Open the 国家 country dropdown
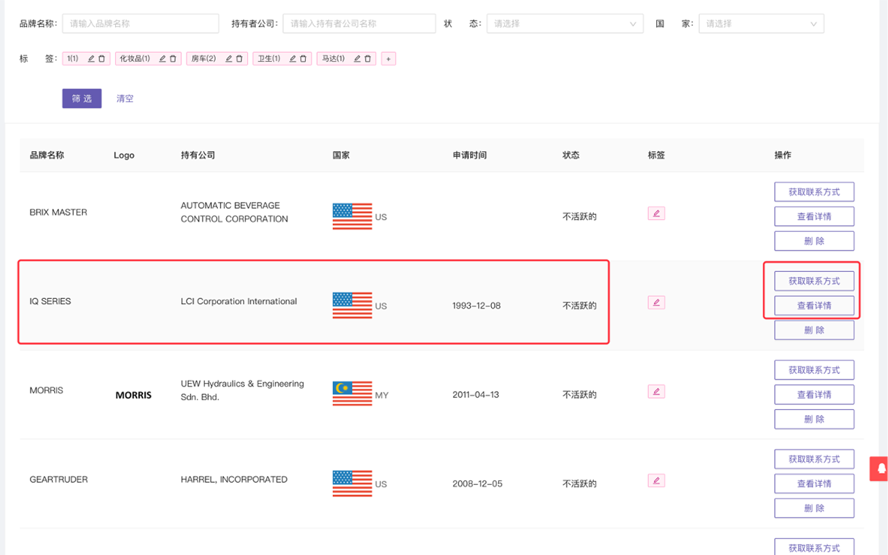Screen dimensions: 888x555 [761, 24]
